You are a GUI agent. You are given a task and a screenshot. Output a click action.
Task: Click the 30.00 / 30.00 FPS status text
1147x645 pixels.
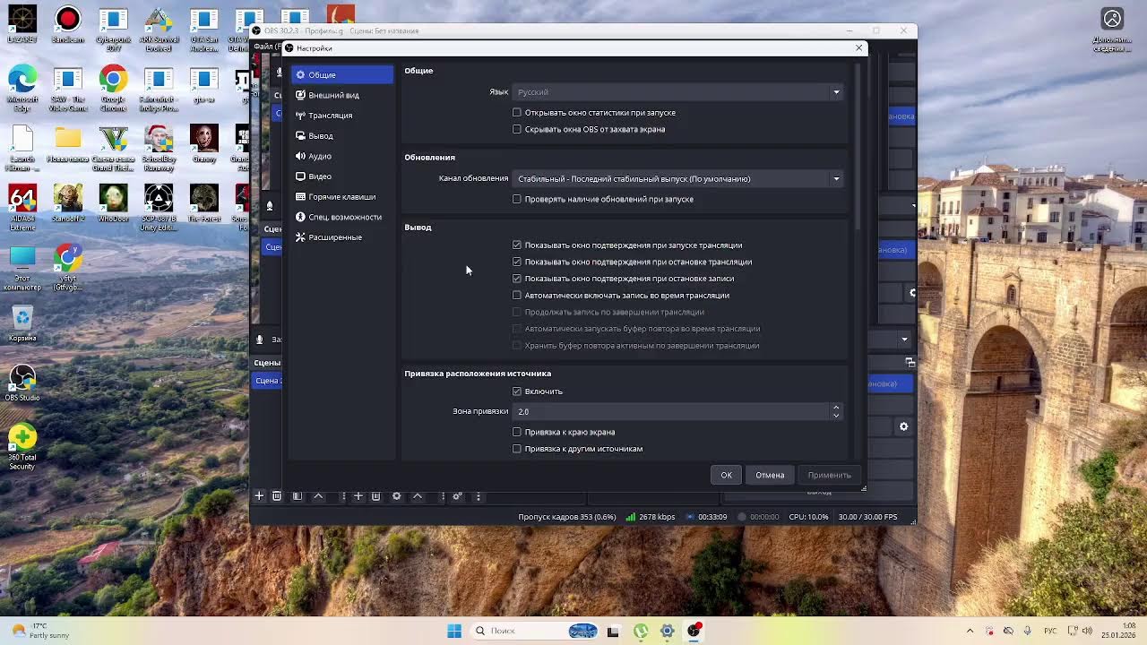pos(867,517)
